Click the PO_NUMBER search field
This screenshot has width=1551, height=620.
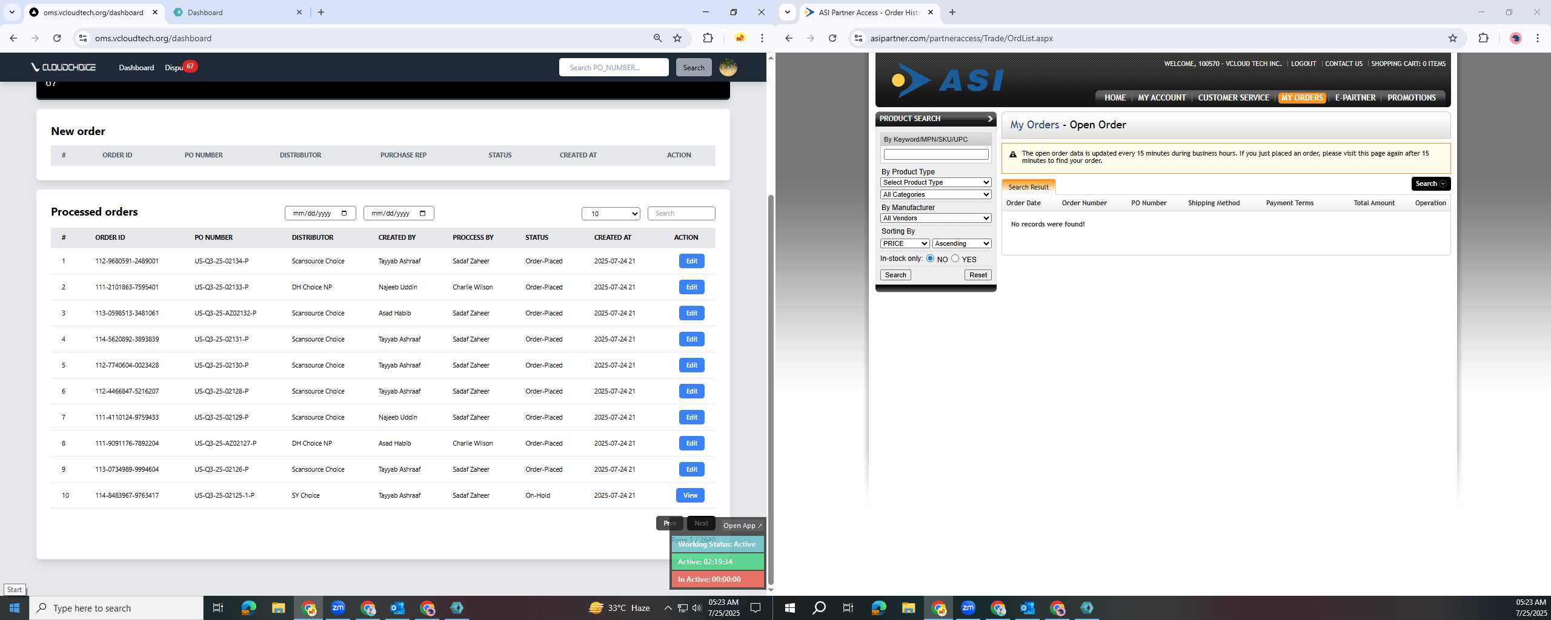coord(614,67)
